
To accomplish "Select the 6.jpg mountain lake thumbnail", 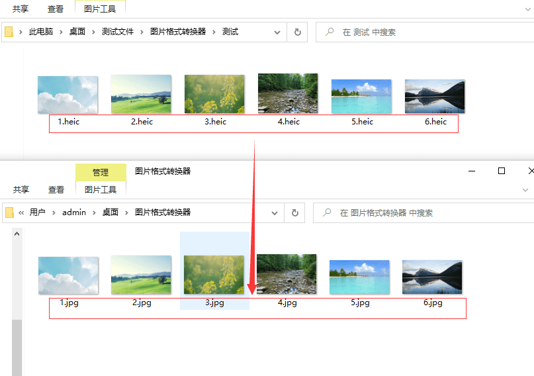I will pyautogui.click(x=432, y=277).
